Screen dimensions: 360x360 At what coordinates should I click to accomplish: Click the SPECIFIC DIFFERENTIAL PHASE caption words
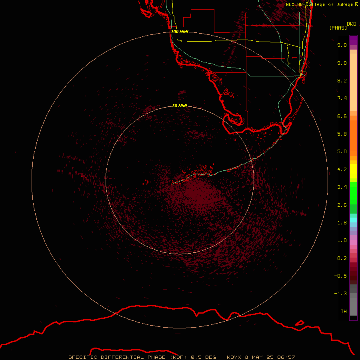117,357
